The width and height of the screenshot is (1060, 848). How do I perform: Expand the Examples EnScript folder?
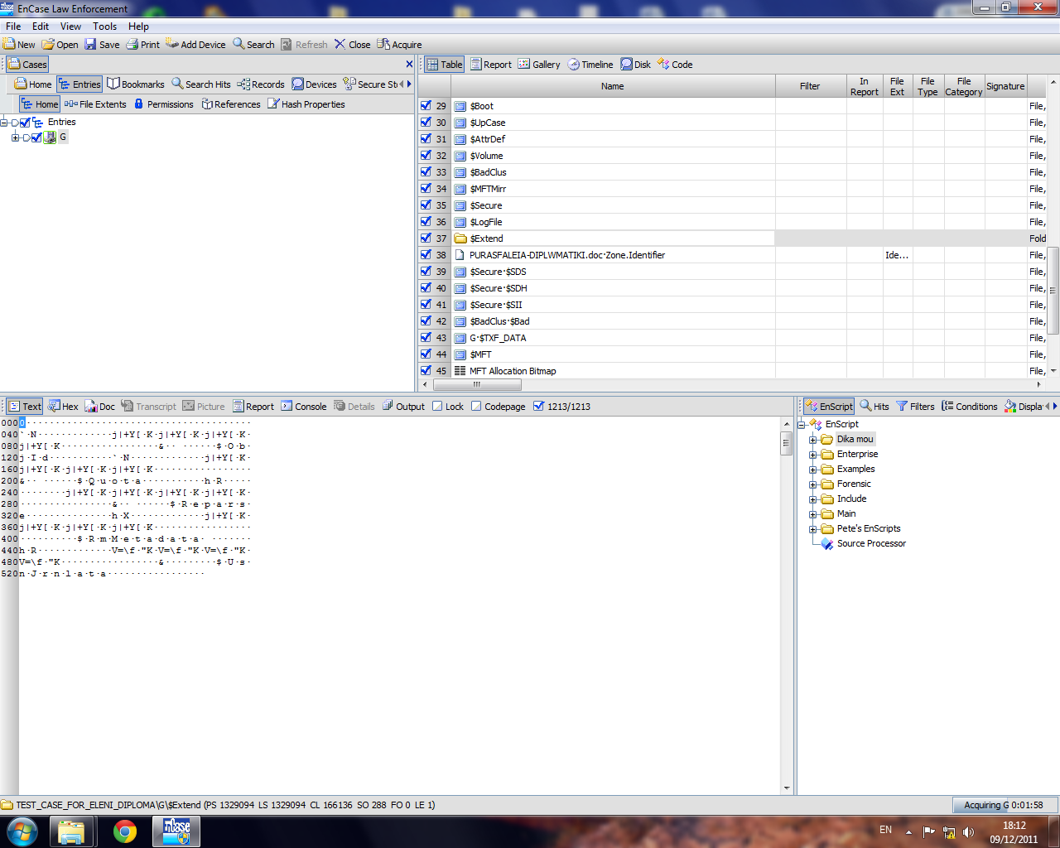(813, 470)
